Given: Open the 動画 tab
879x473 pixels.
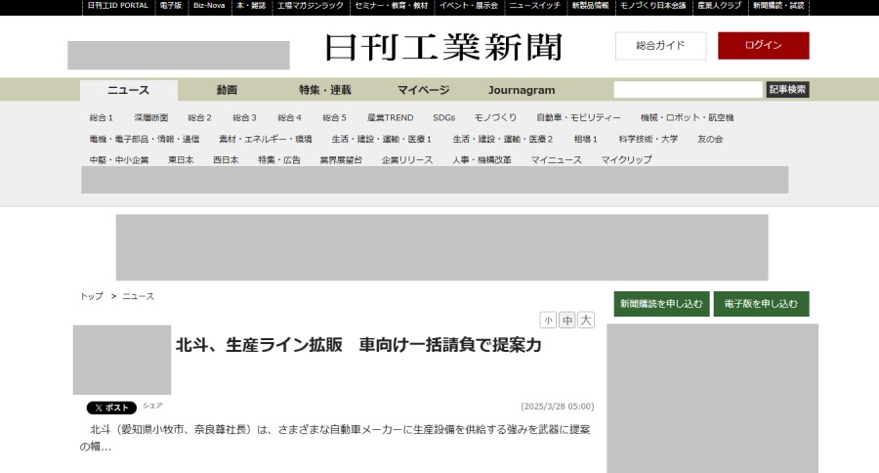Looking at the screenshot, I should pos(227,90).
